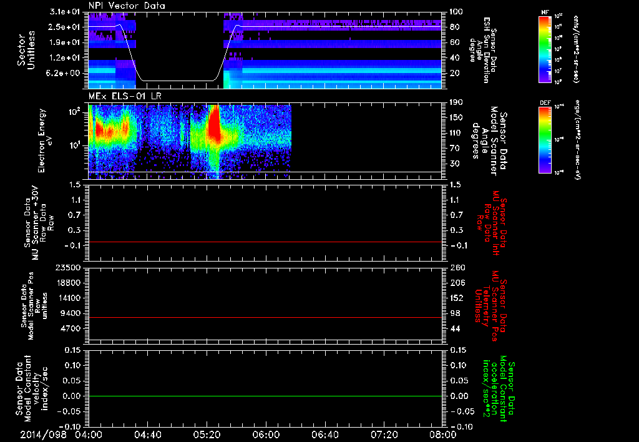Click the "06:00" time tick label

pyautogui.click(x=266, y=435)
